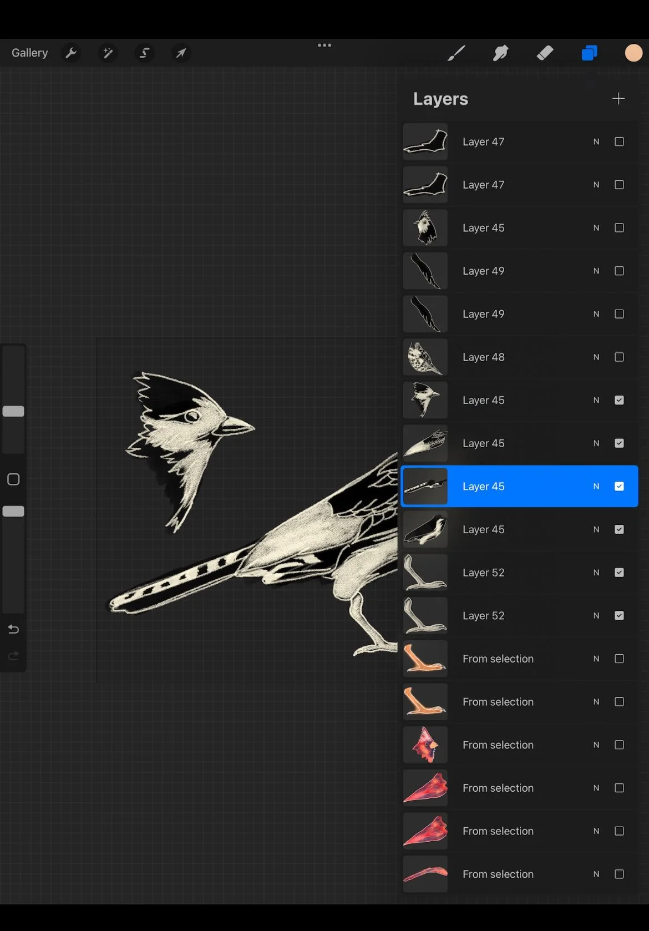Hide the lower Layer 52 via checkbox
Screen dimensions: 649x931
619,616
